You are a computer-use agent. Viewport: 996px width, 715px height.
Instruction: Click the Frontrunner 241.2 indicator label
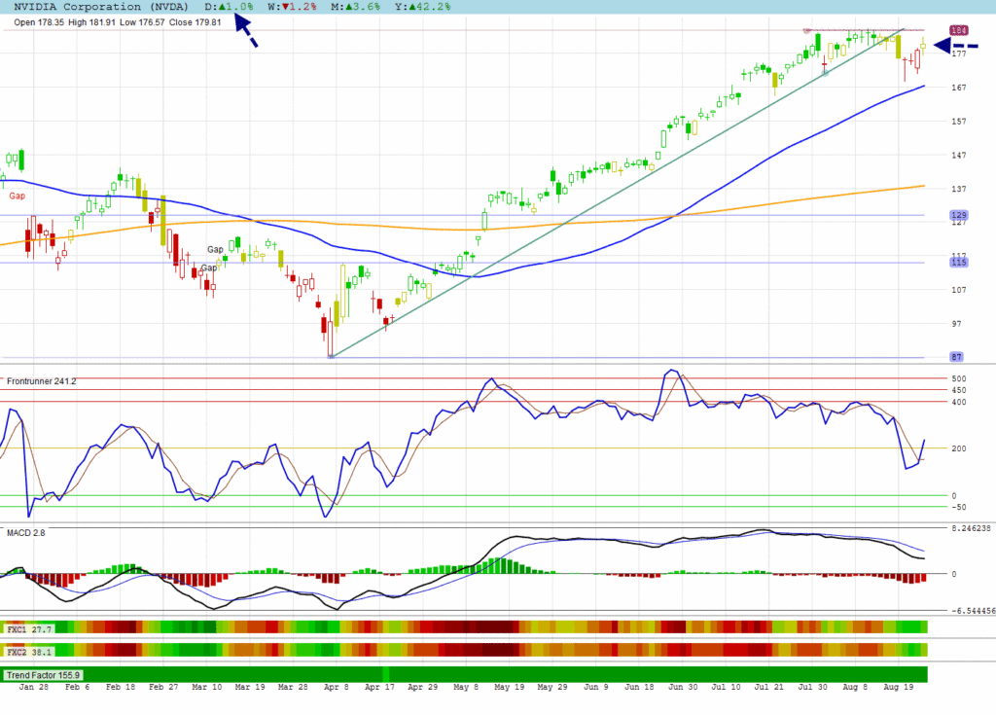click(41, 381)
